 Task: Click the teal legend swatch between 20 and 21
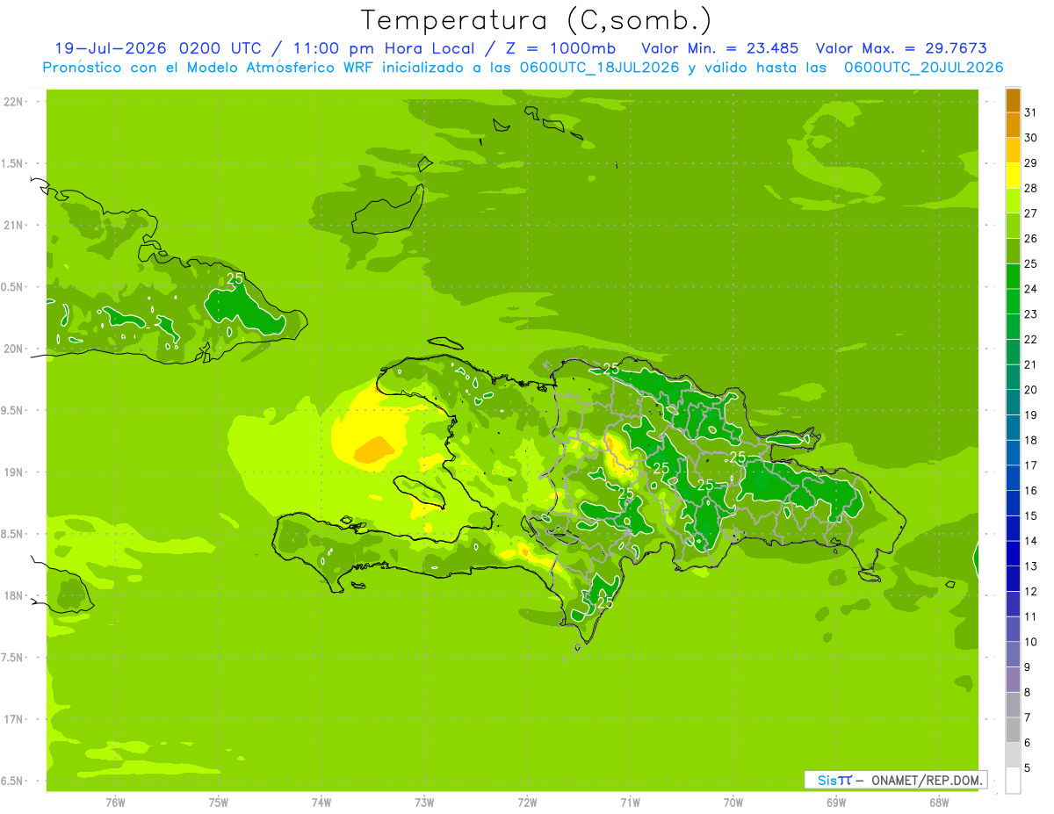[x=1013, y=378]
